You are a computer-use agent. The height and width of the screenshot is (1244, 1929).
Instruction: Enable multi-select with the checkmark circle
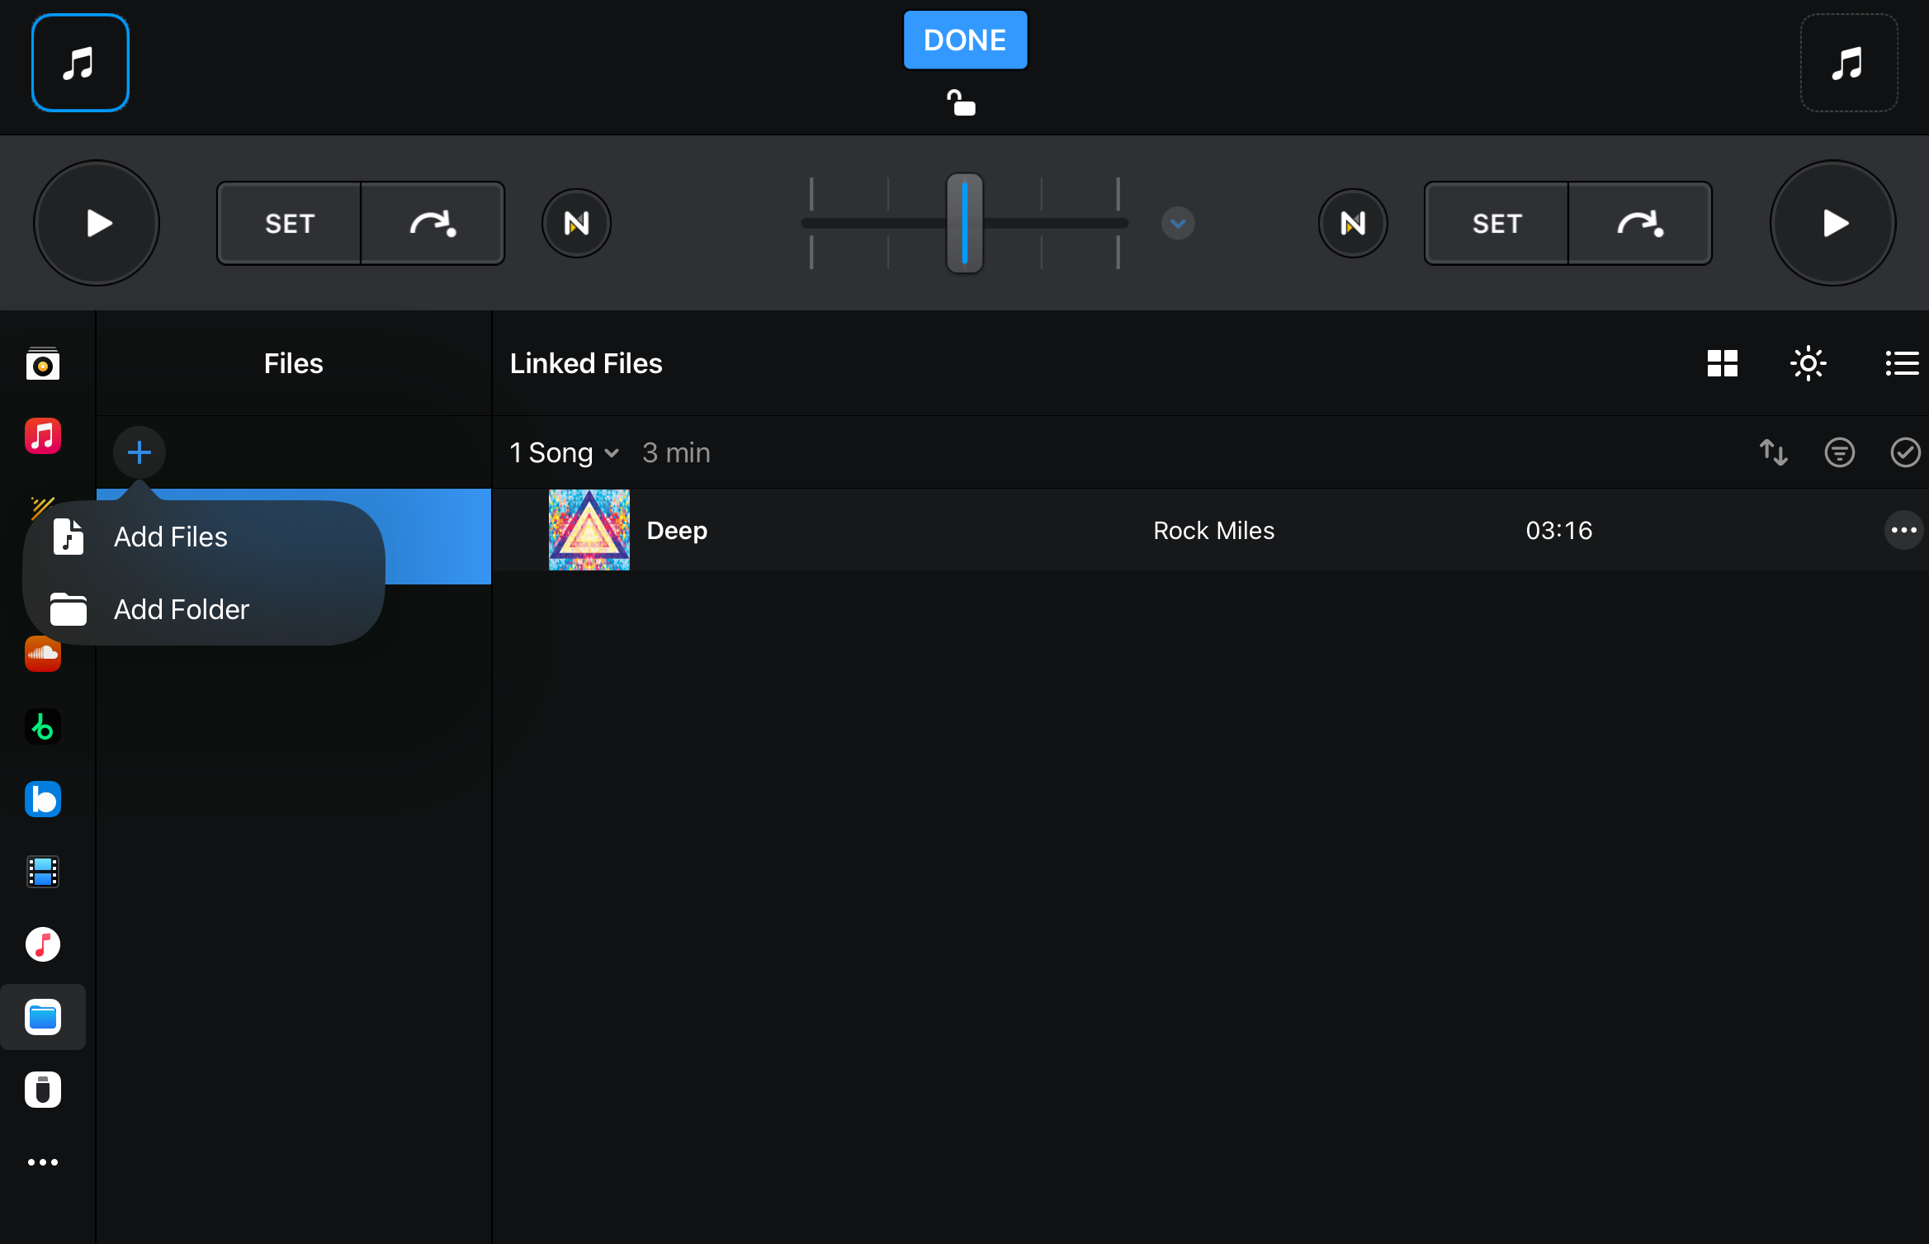[1905, 452]
